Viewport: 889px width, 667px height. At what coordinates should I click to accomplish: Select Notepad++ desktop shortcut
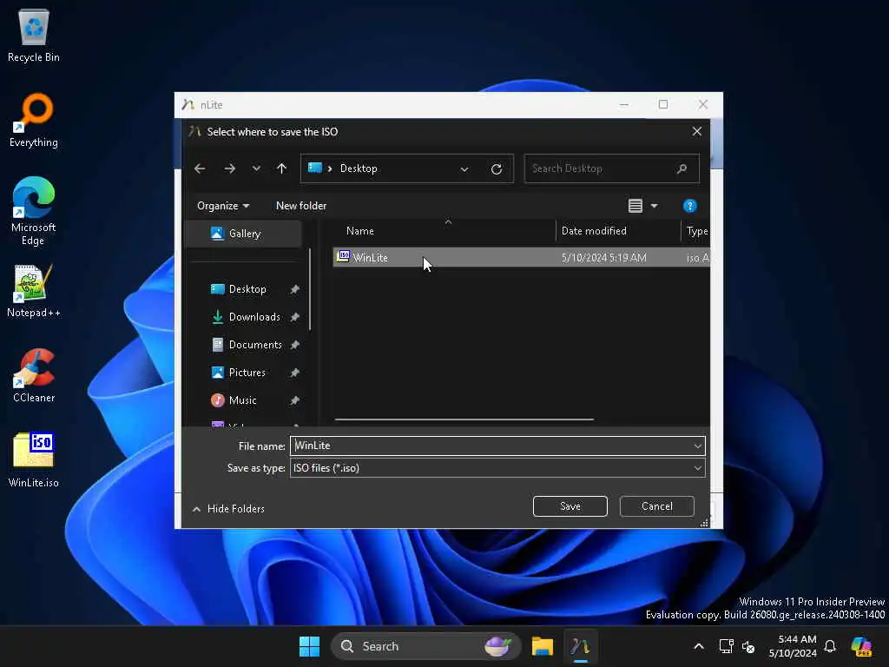[34, 291]
